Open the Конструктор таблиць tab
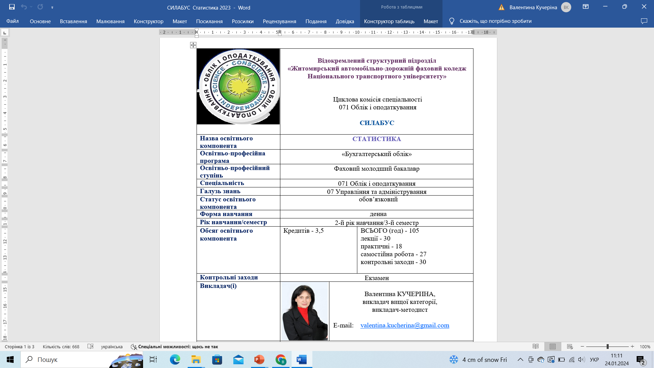654x368 pixels. 389,21
